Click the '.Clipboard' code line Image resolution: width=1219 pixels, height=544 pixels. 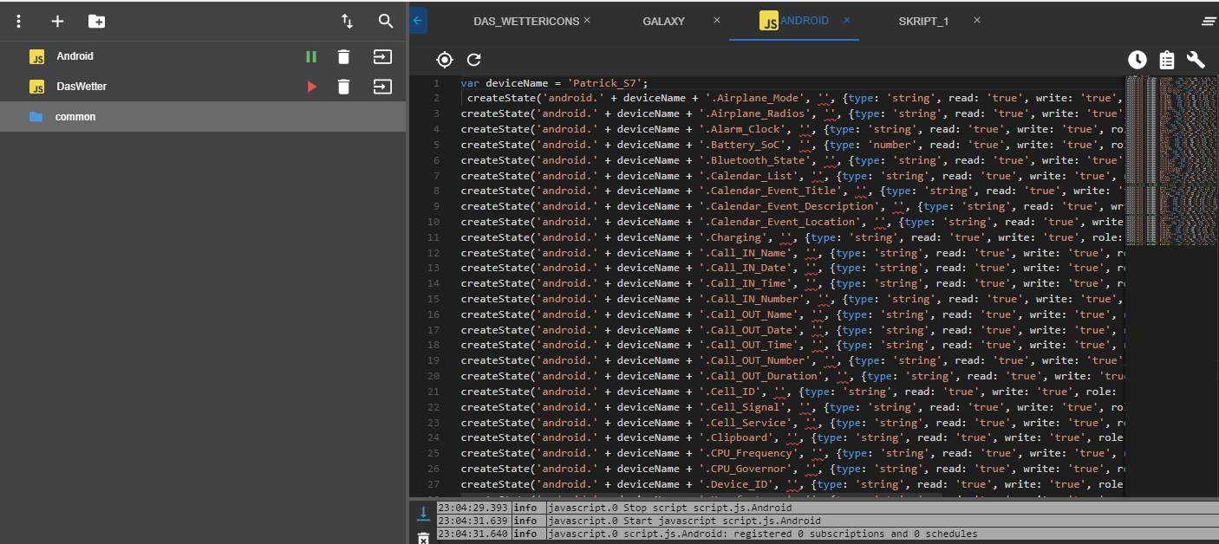pos(792,437)
